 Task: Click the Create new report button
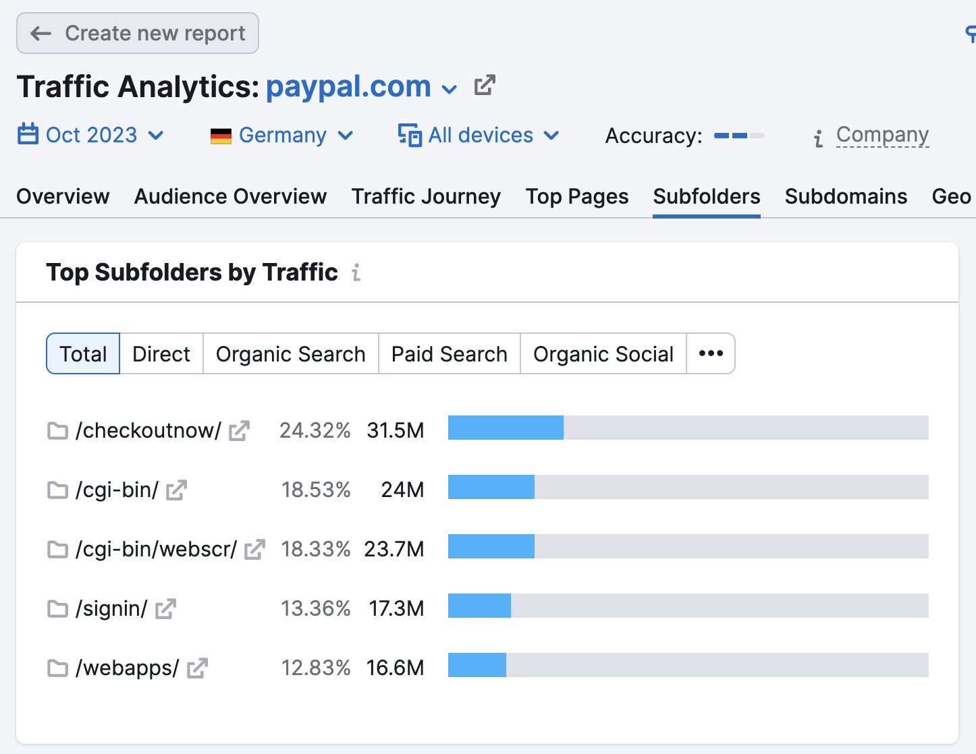[138, 33]
